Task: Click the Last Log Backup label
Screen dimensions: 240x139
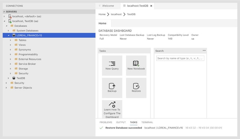Action: tap(156, 35)
